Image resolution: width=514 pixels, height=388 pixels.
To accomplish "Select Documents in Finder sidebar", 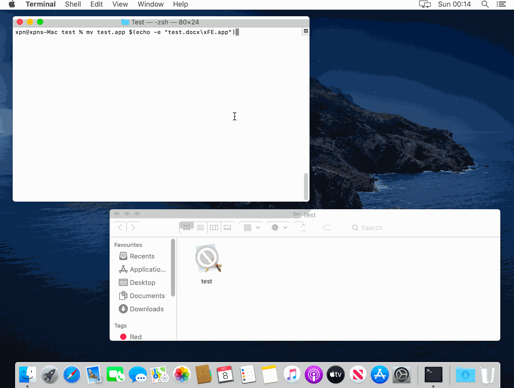I will [147, 296].
